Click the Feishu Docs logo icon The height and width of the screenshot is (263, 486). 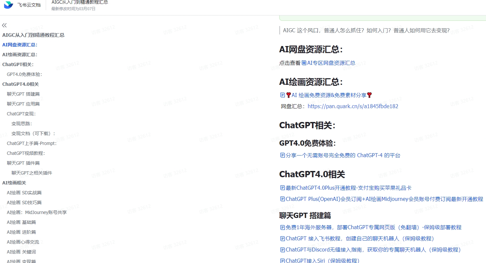(x=9, y=5)
